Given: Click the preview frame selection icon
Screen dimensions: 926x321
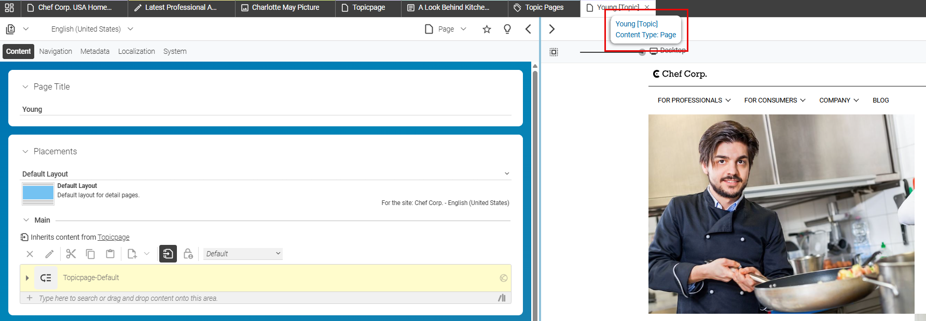Looking at the screenshot, I should pyautogui.click(x=554, y=52).
